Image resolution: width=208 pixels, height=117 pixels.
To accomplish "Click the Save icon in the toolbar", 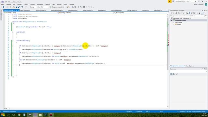I will [17, 7].
